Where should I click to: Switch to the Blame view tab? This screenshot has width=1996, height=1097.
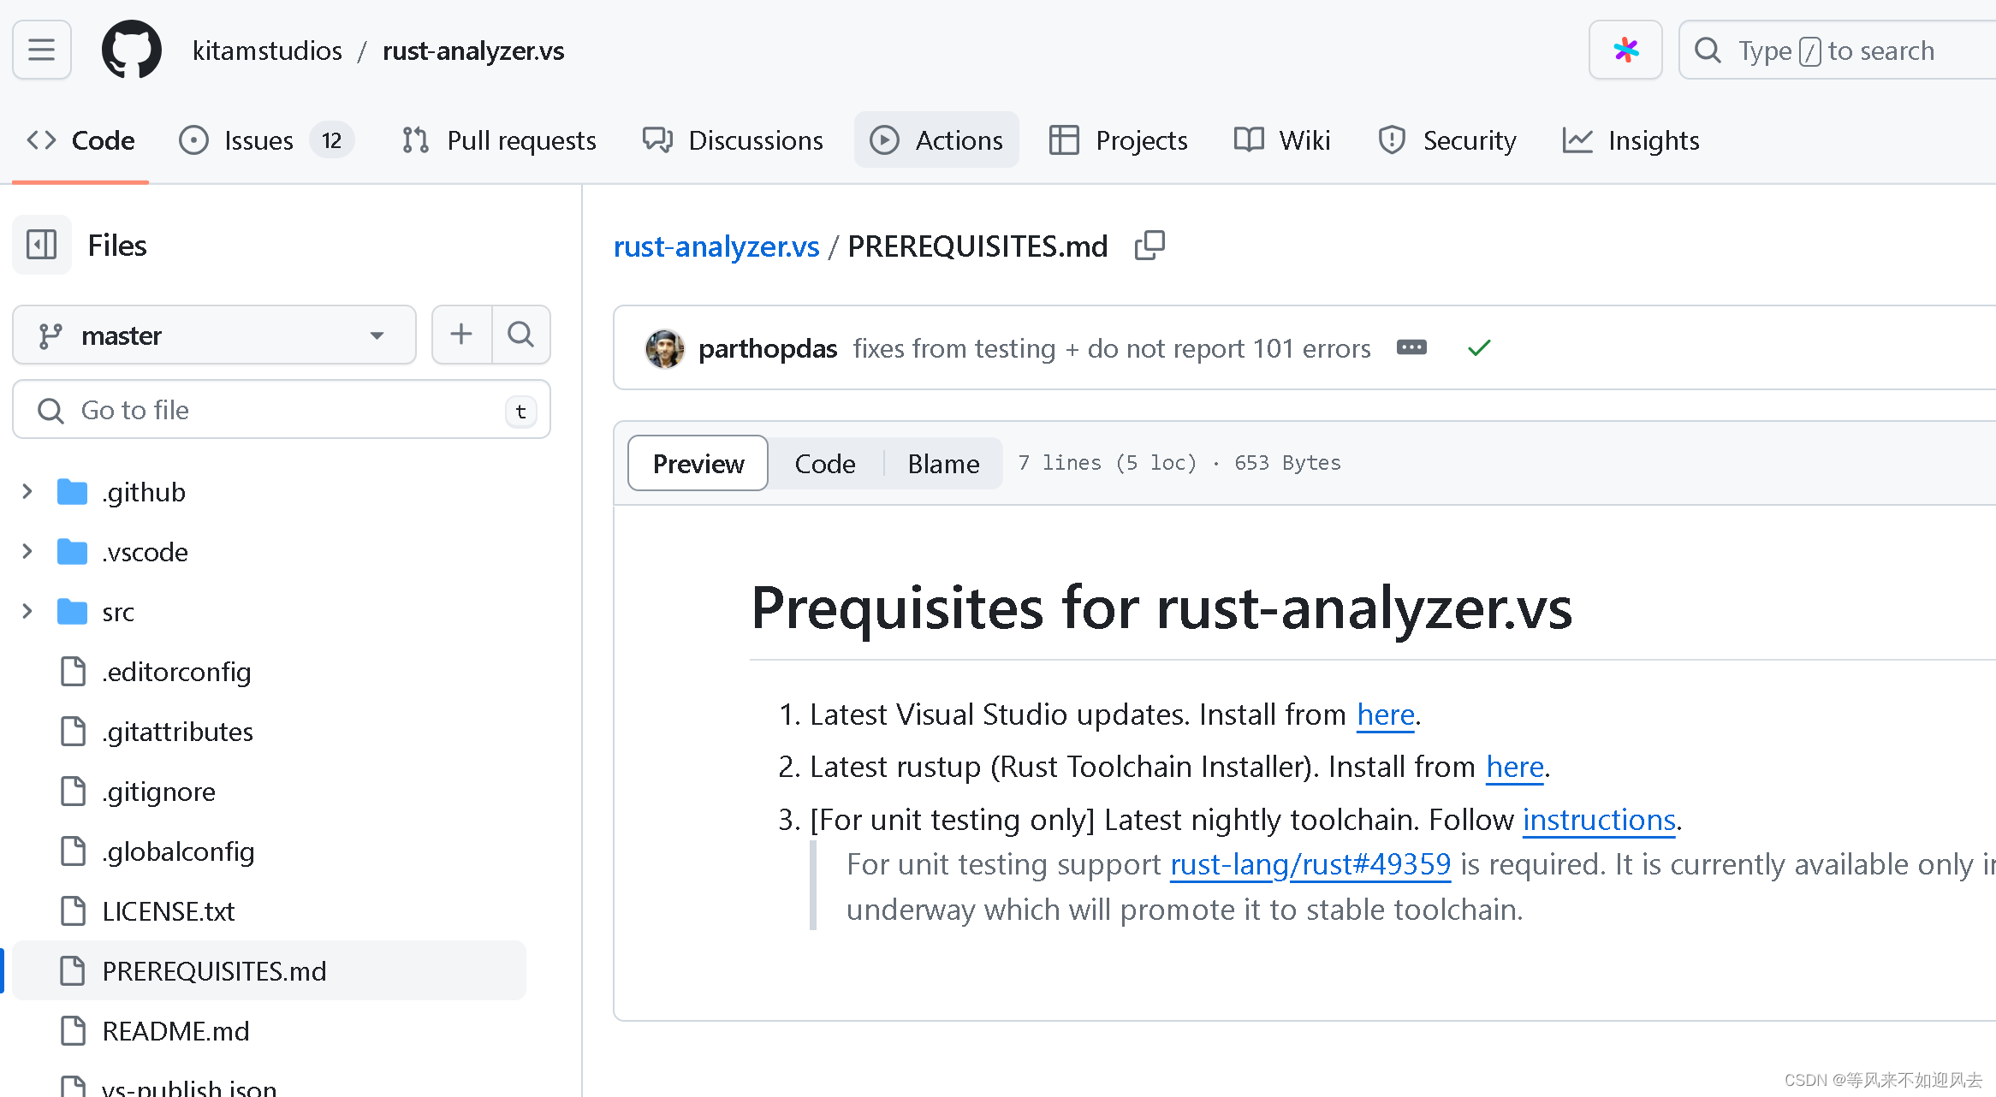pyautogui.click(x=943, y=463)
